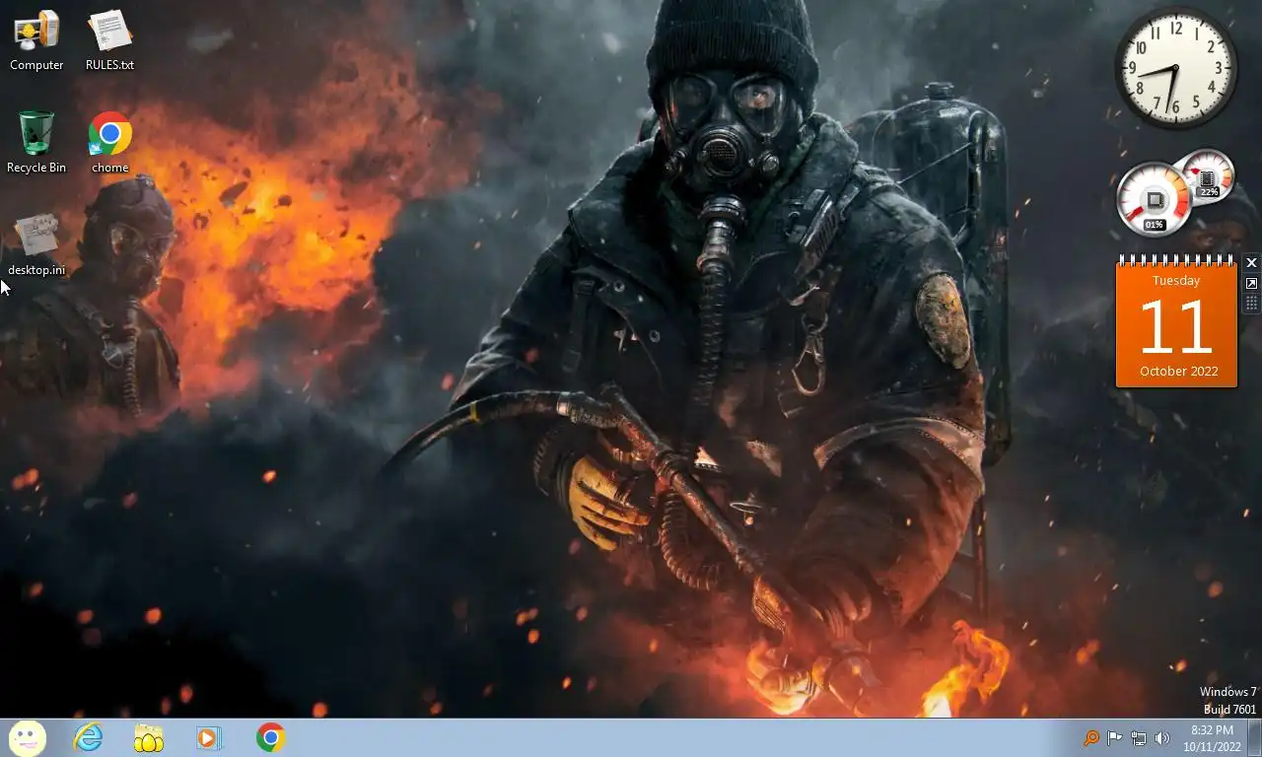Viewport: 1262px width, 757px height.
Task: Select the RULES.txt file icon
Action: coord(109,41)
